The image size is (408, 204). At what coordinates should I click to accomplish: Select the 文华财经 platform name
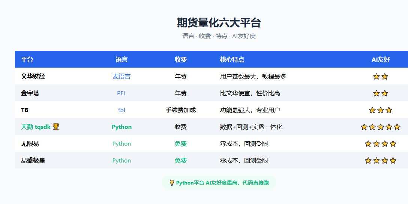tap(33, 76)
